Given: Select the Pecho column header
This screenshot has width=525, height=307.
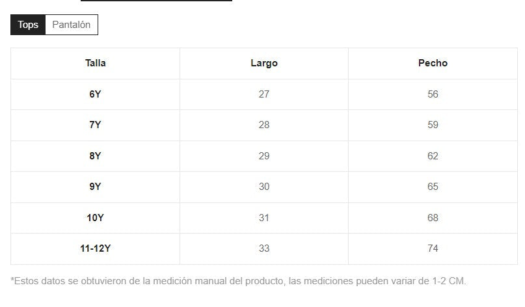Looking at the screenshot, I should (x=433, y=63).
